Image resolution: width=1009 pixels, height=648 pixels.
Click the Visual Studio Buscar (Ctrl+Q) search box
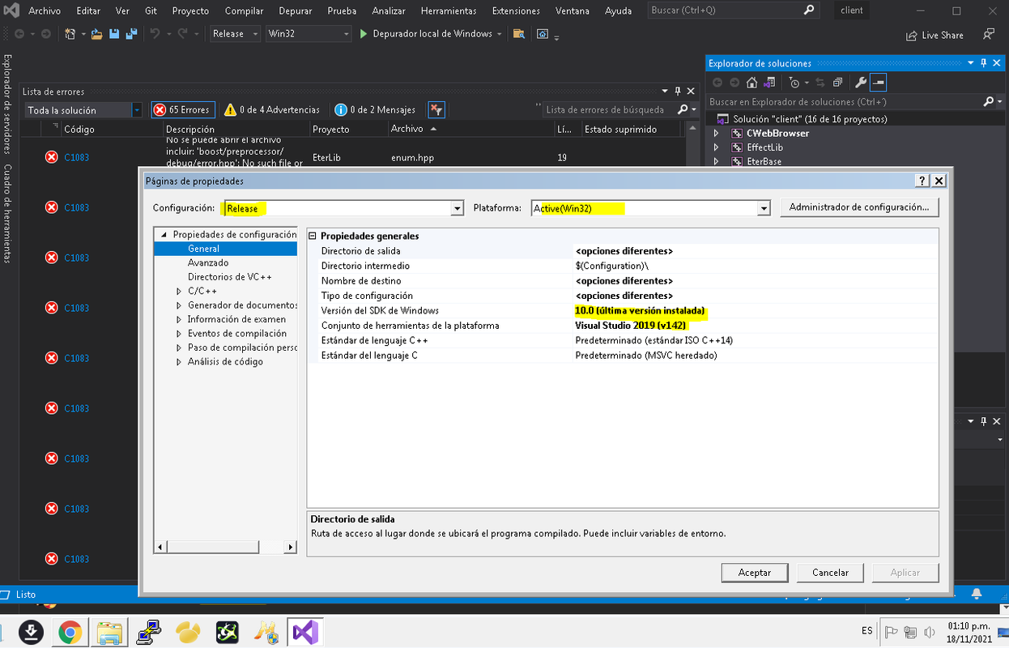[x=733, y=11]
